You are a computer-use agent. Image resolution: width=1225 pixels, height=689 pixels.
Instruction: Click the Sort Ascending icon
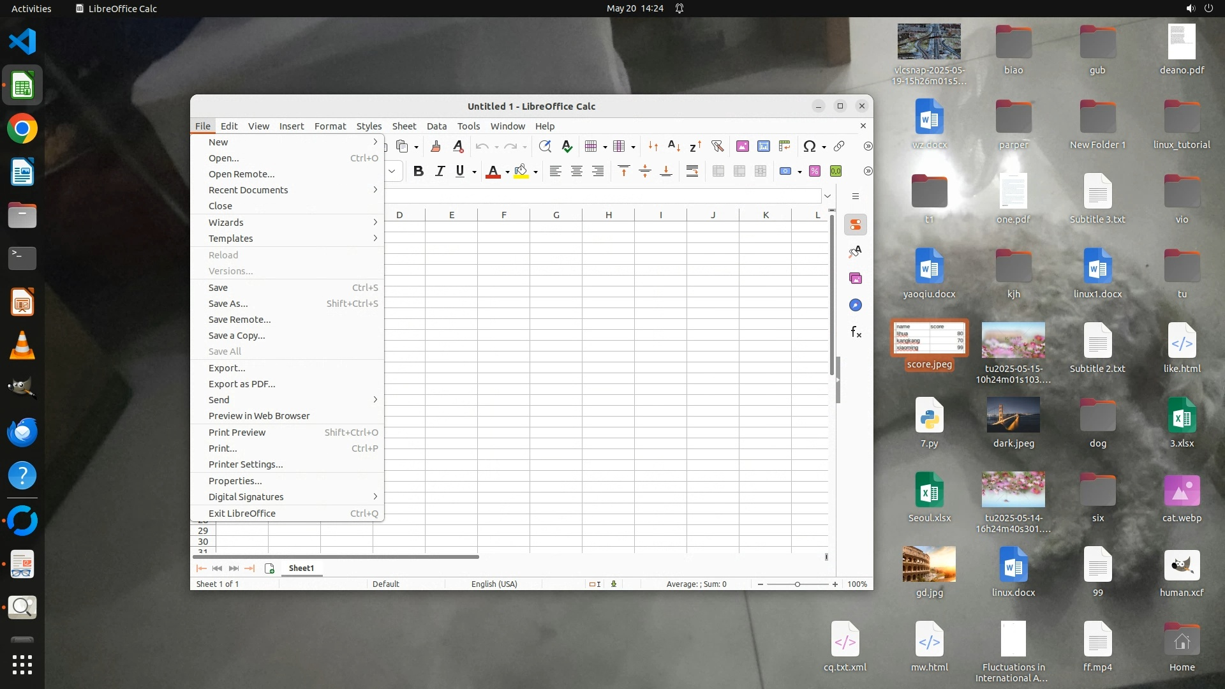tap(674, 146)
